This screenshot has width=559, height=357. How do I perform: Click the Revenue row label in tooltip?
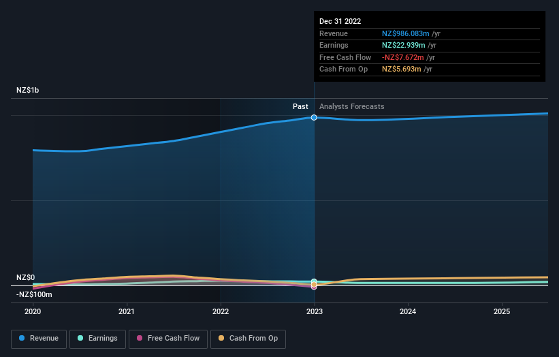pos(334,33)
